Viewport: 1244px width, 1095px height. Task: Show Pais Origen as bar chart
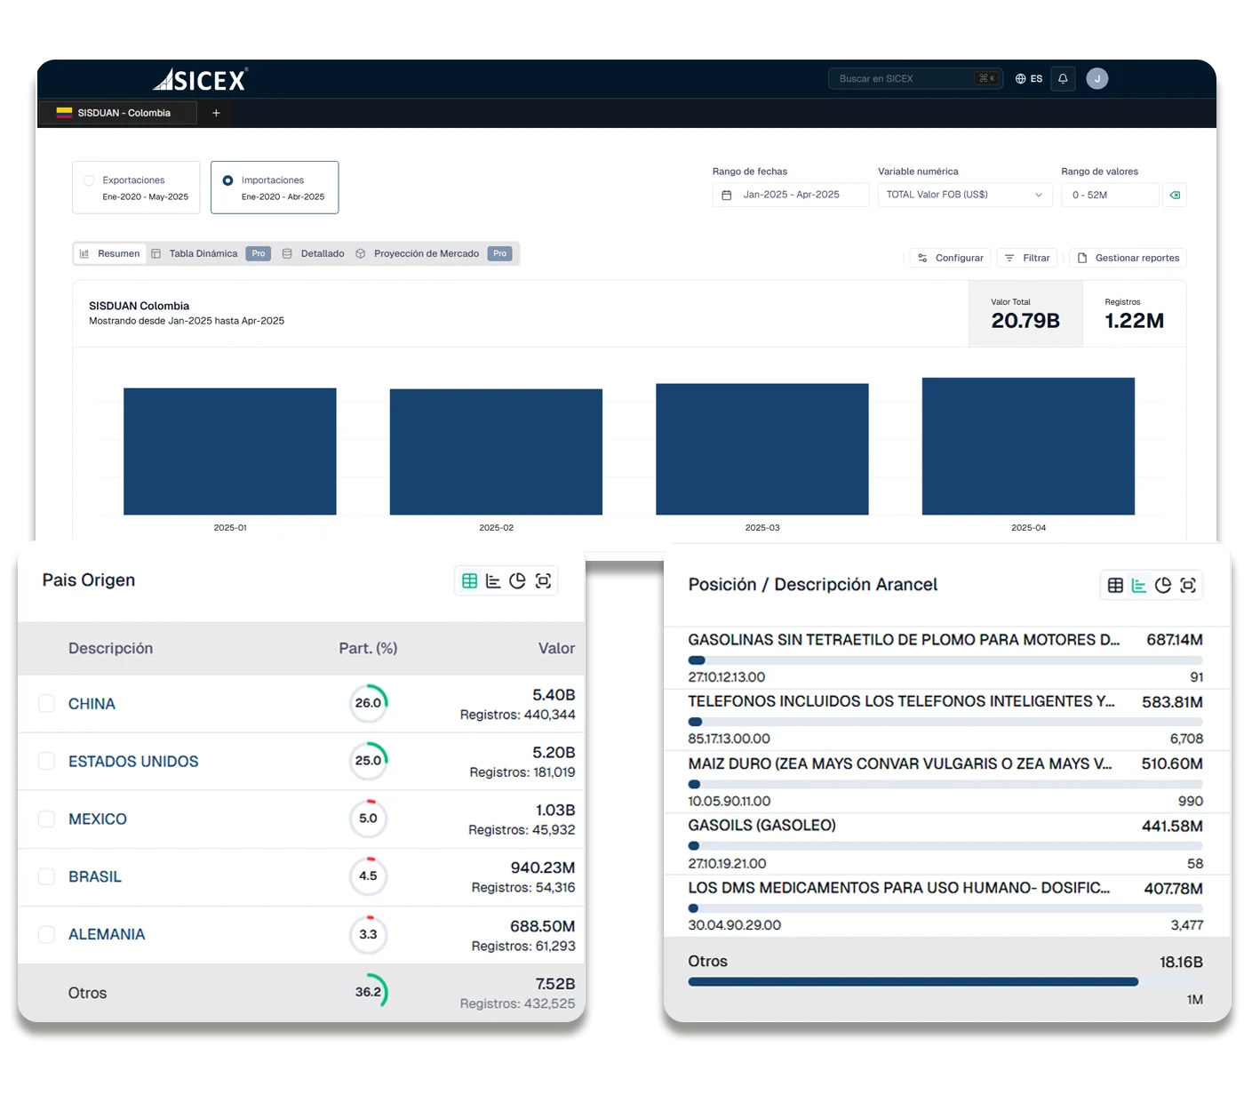pos(494,580)
